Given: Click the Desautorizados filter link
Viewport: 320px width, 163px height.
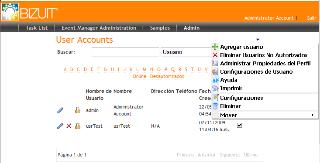Looking at the screenshot, I should click(x=167, y=76).
